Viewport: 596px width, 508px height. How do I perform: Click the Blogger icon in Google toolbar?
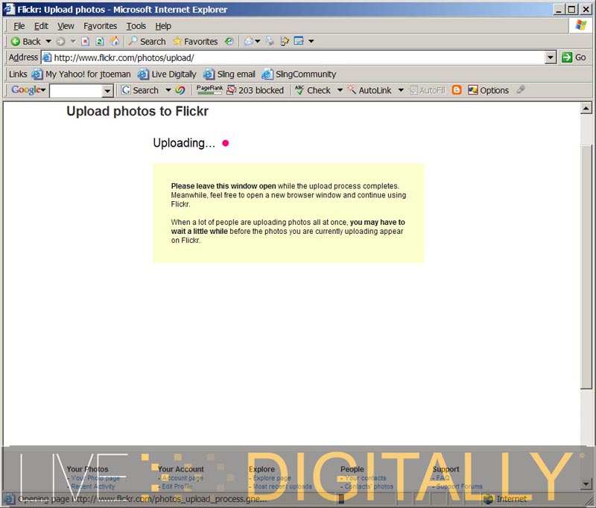[x=457, y=90]
